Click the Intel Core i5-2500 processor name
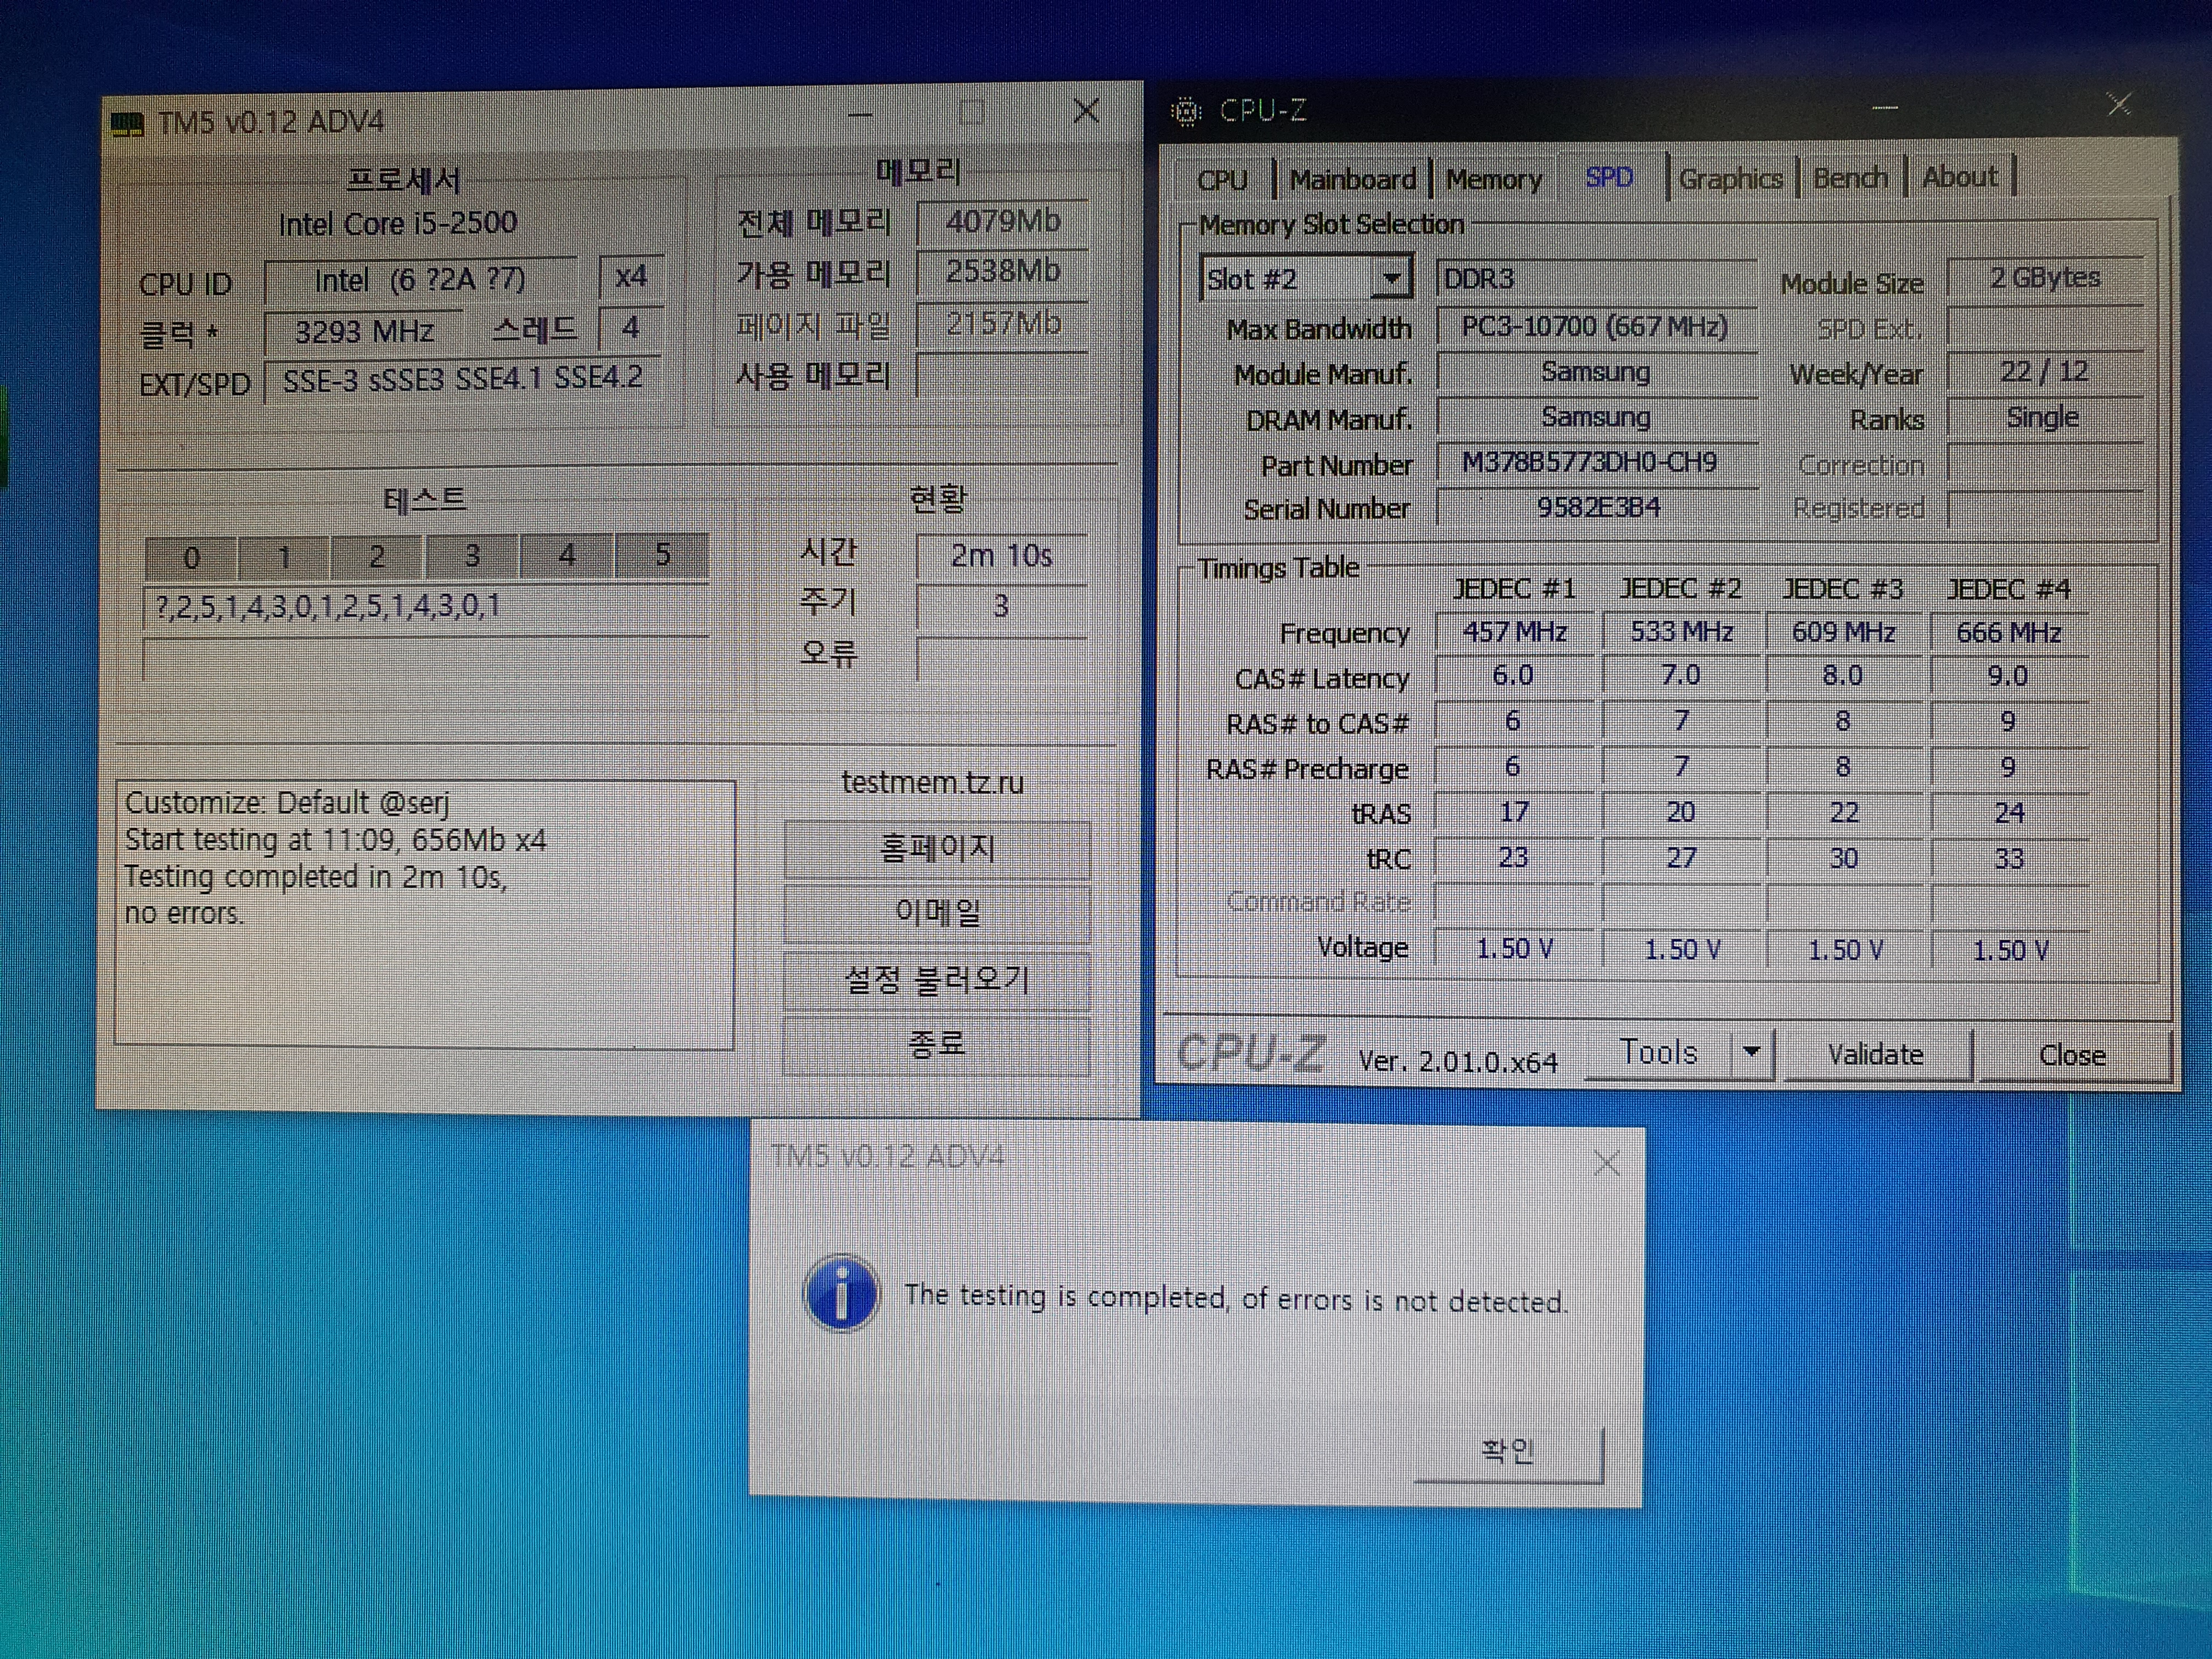 coord(398,223)
